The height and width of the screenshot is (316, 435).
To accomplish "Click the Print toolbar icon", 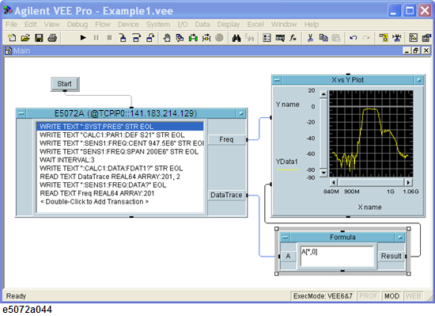I will click(x=52, y=38).
